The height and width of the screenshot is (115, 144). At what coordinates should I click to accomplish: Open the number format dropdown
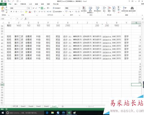tap(79, 8)
